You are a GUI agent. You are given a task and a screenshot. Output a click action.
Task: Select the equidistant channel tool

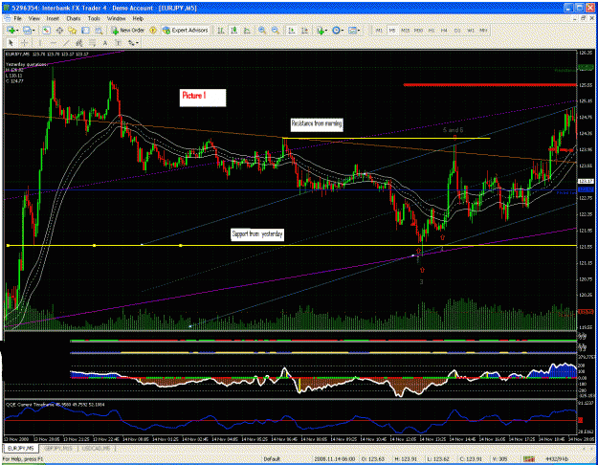[79, 43]
